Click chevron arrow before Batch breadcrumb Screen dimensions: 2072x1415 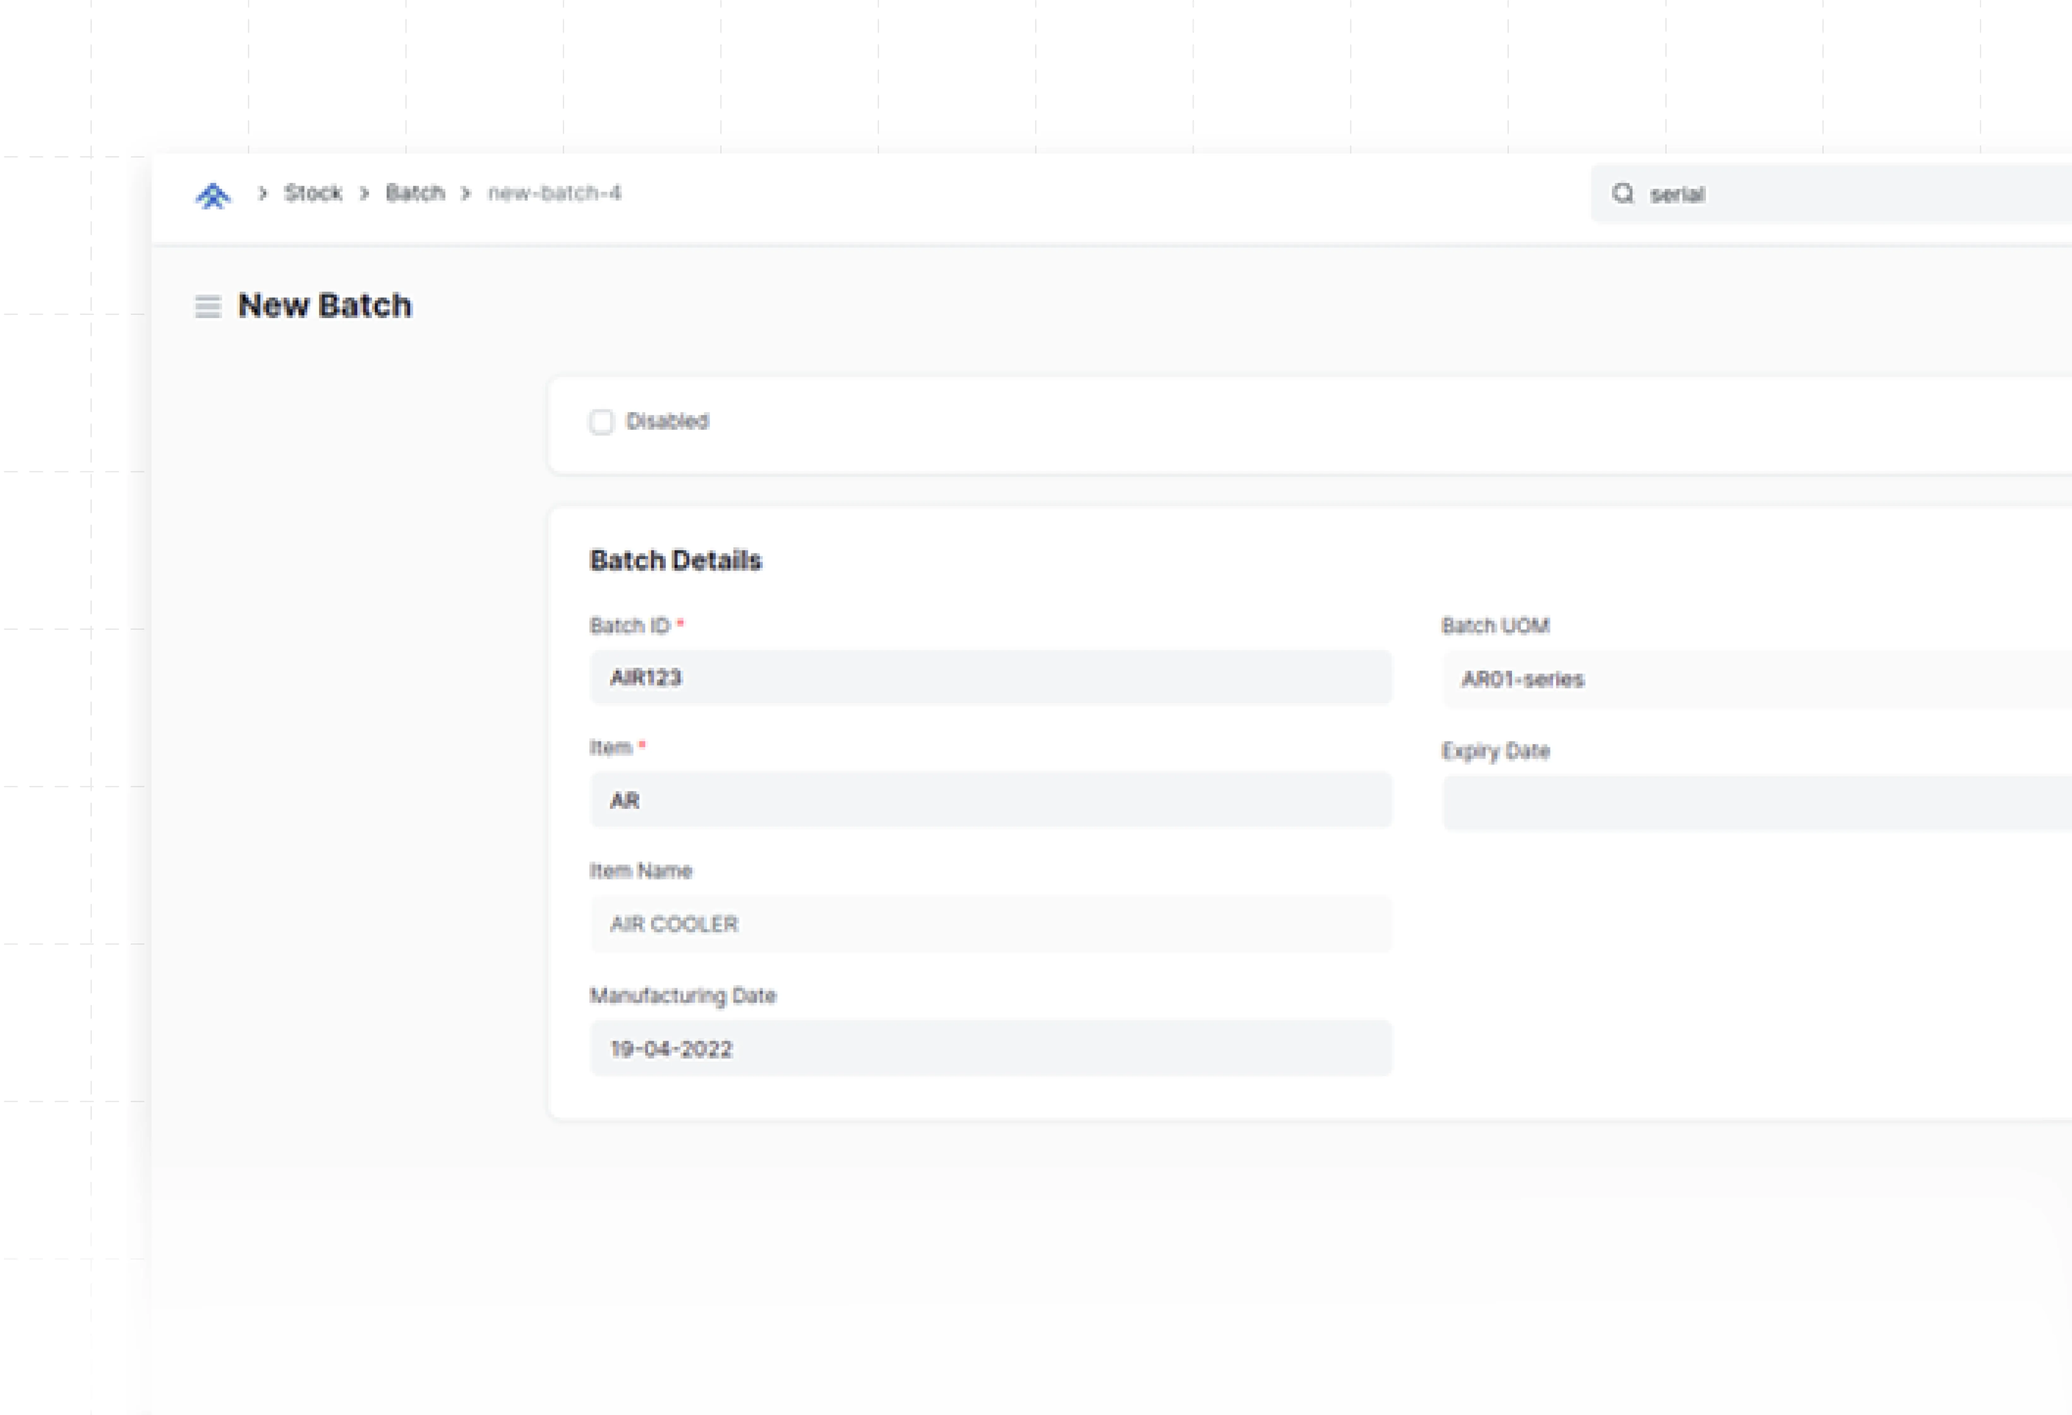[364, 194]
